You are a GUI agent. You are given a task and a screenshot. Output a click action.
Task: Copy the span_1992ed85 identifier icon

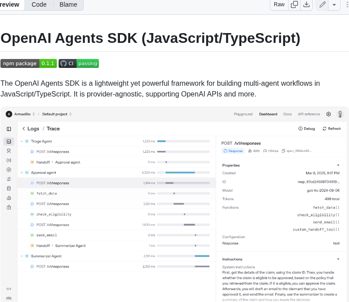(283, 151)
